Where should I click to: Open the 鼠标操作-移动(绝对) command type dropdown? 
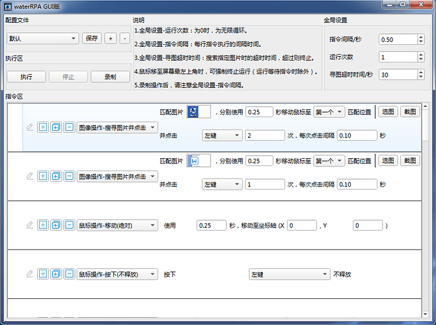(117, 225)
